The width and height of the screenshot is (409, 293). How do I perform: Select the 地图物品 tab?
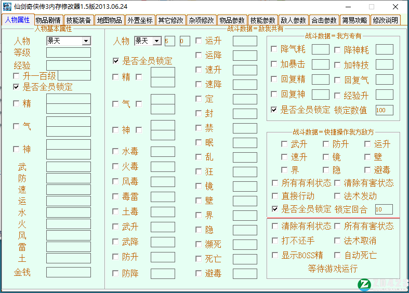[x=109, y=20]
